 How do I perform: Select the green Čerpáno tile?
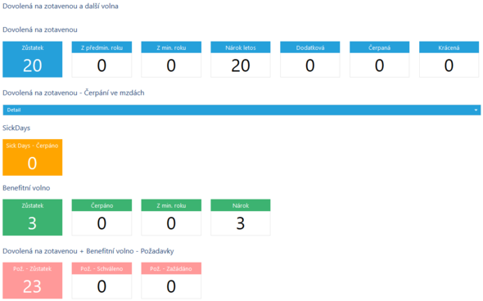(102, 218)
